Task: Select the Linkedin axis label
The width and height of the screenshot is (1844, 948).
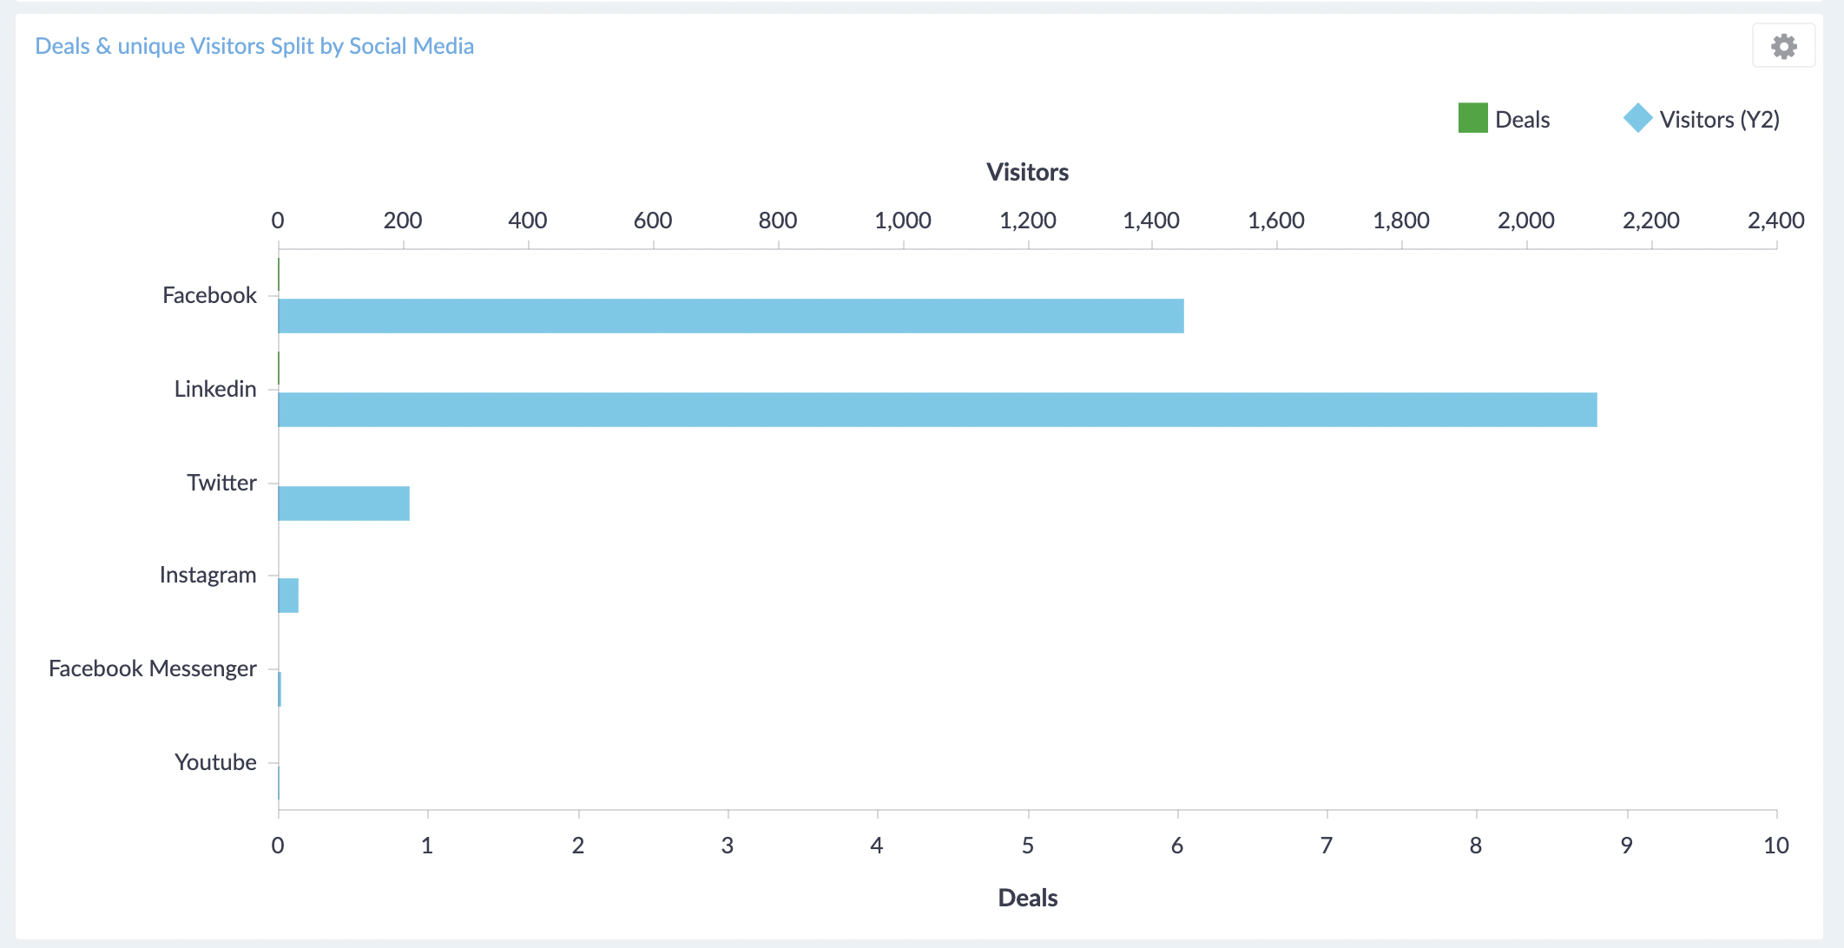Action: click(x=215, y=389)
